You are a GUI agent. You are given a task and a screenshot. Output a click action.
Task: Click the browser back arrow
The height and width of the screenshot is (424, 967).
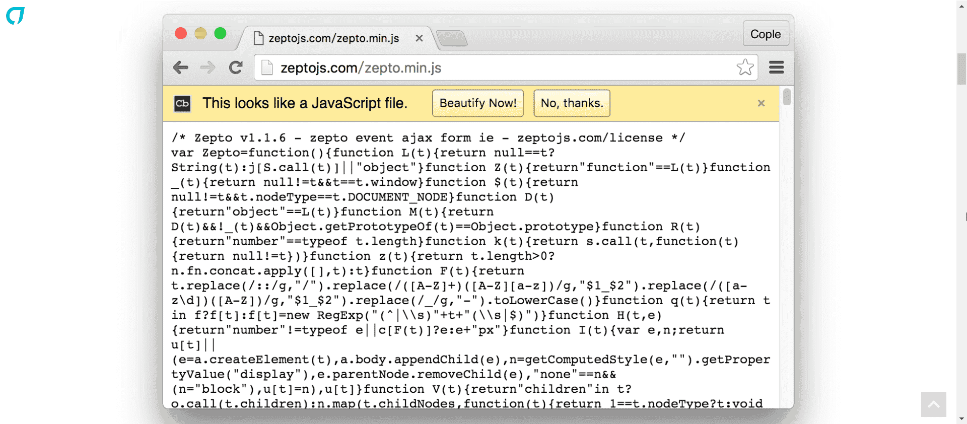point(180,67)
